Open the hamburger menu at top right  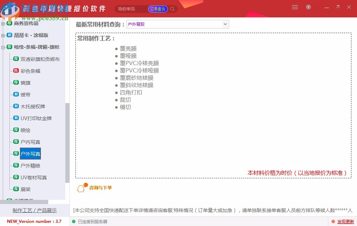(x=294, y=7)
